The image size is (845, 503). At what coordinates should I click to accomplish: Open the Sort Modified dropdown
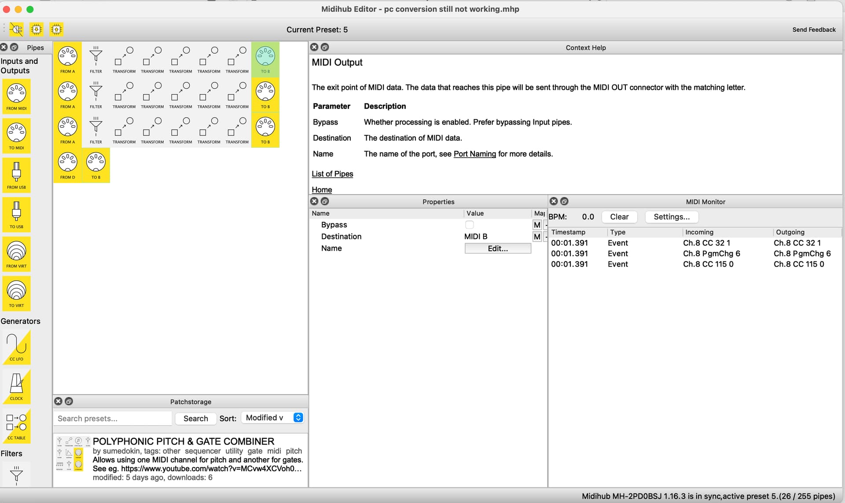tap(273, 418)
